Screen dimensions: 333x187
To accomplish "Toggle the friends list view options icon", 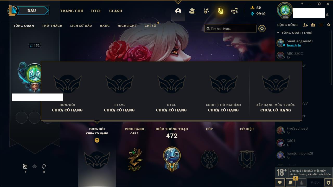I will pos(321,25).
